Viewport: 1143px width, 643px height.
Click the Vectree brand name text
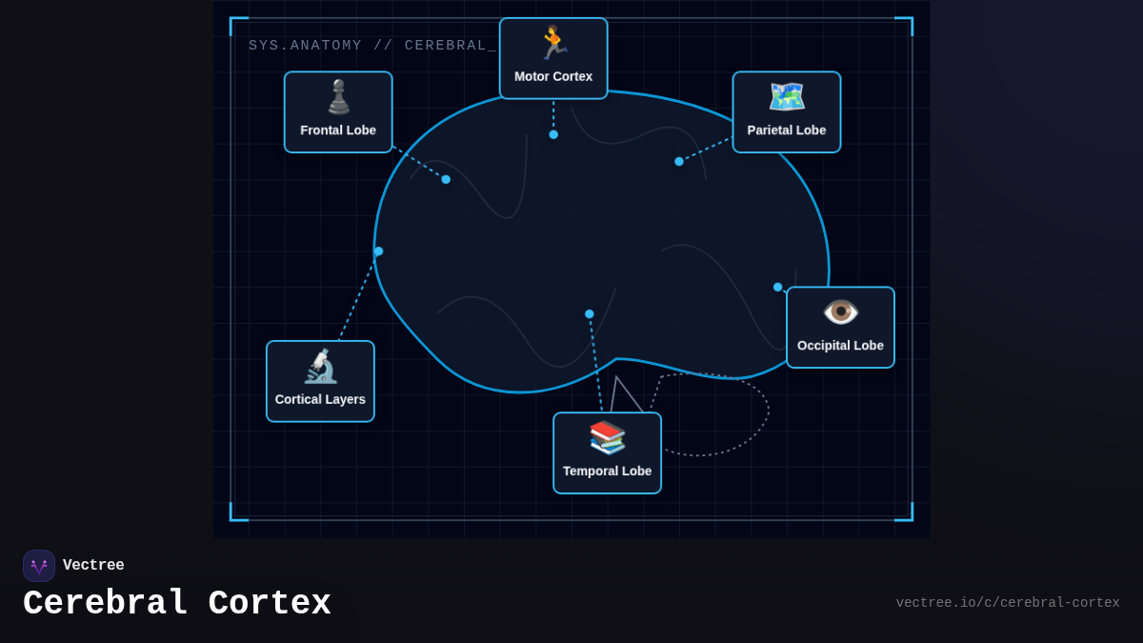click(93, 566)
